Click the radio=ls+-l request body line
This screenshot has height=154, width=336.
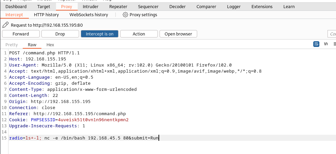click(84, 138)
